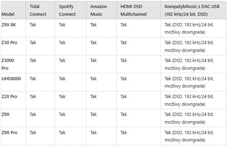The width and height of the screenshot is (227, 146).
Task: Click the Z9X 8K model cell
Action: point(9,25)
